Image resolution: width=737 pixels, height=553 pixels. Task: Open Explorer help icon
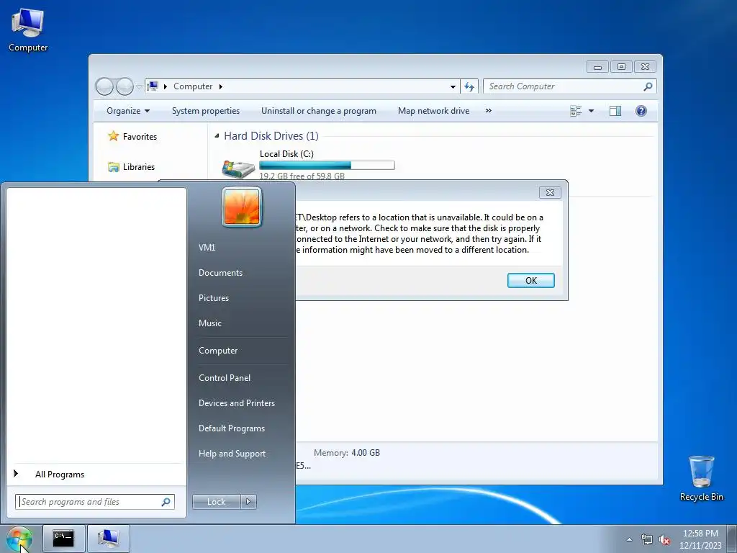pyautogui.click(x=641, y=111)
